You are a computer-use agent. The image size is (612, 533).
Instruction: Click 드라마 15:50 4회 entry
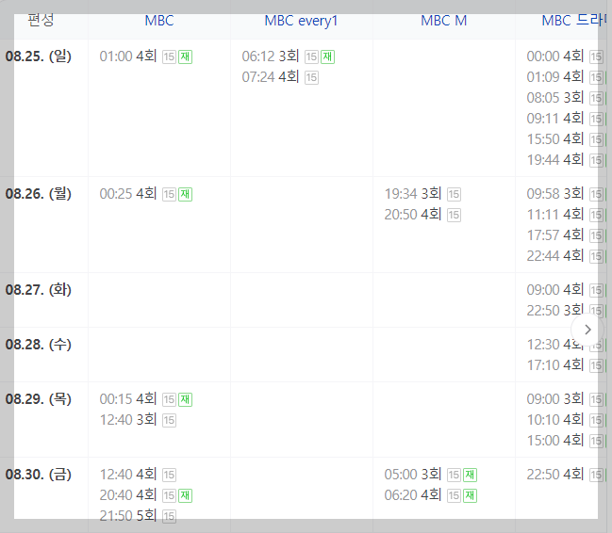(x=555, y=139)
